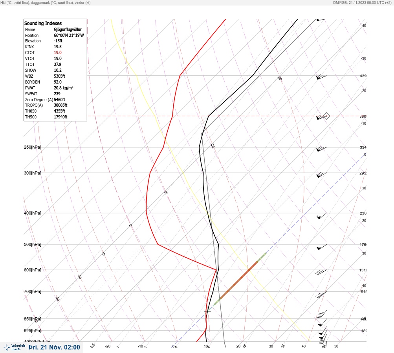394x353 pixels.
Task: Click the 700[hPa] pressure level label
Action: click(x=33, y=291)
